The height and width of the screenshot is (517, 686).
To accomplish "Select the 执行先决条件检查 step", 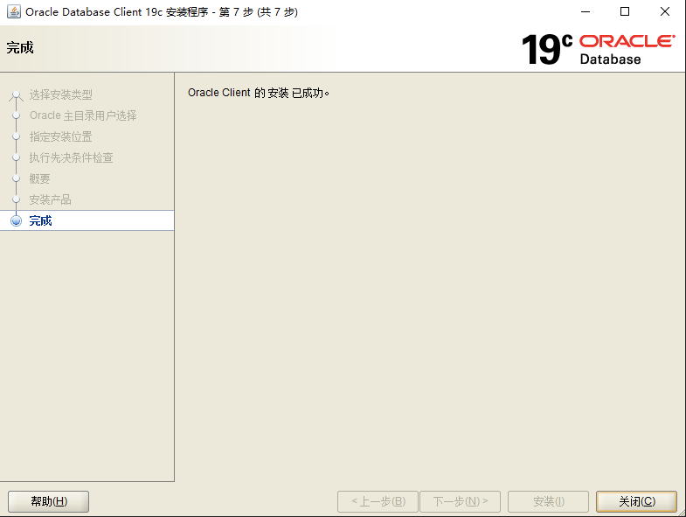I will coord(72,157).
